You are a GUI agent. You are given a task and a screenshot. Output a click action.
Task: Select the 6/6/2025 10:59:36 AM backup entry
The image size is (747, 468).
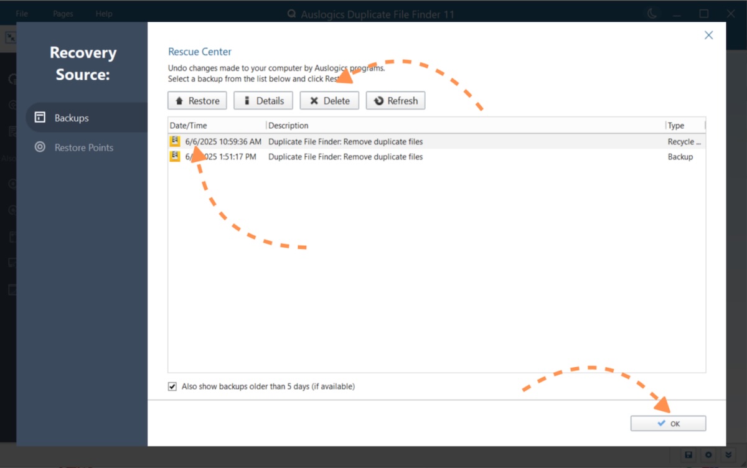coord(436,142)
